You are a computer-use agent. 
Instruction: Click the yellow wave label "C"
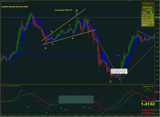pyautogui.click(x=111, y=82)
